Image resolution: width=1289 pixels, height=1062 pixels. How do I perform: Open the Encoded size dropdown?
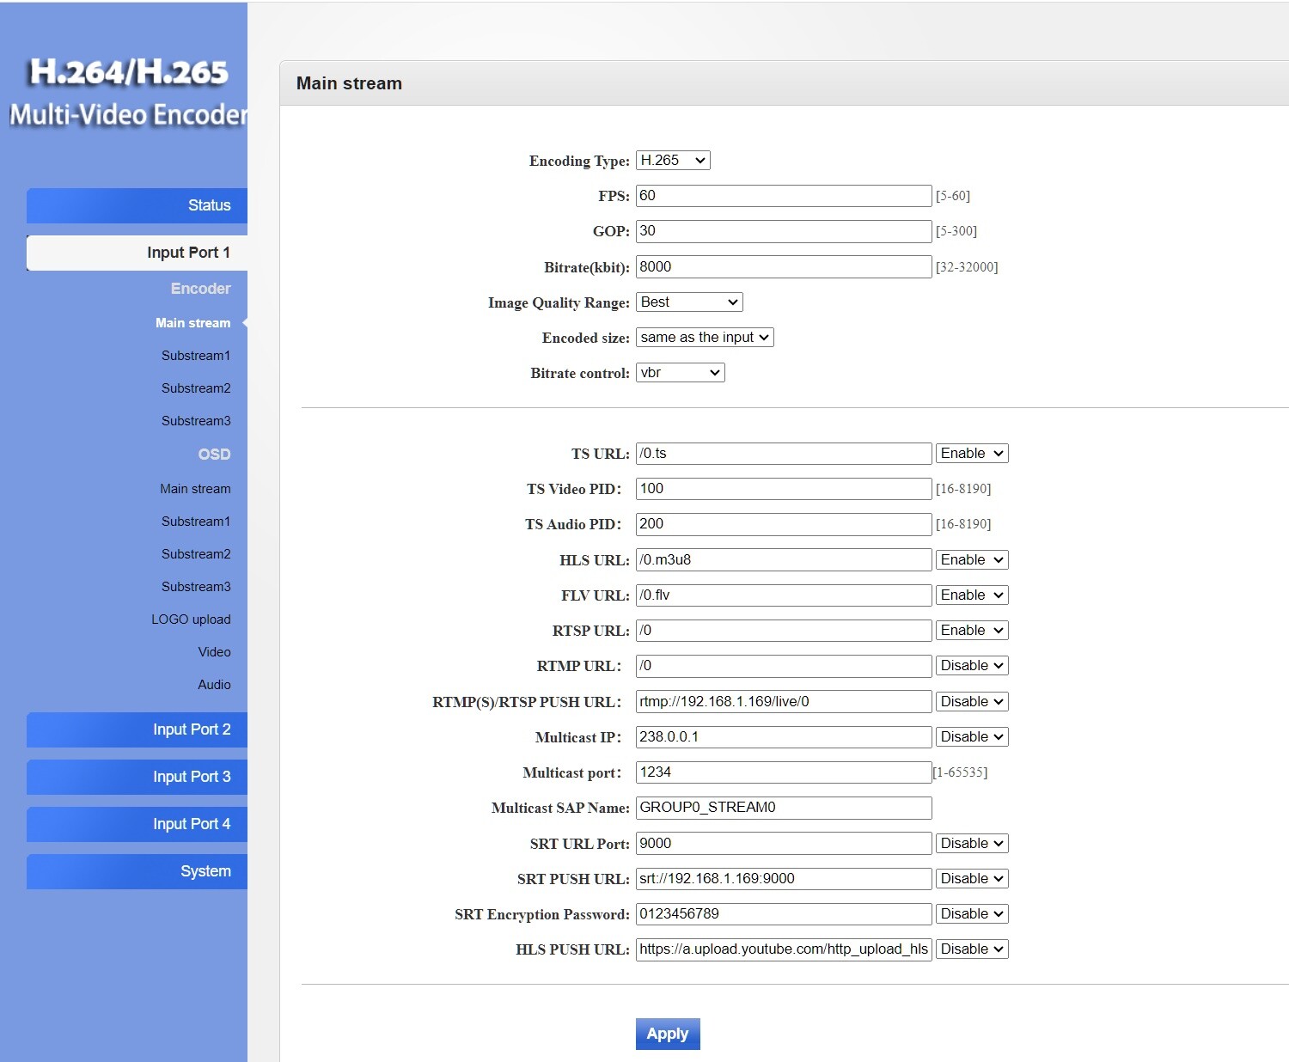(x=705, y=338)
